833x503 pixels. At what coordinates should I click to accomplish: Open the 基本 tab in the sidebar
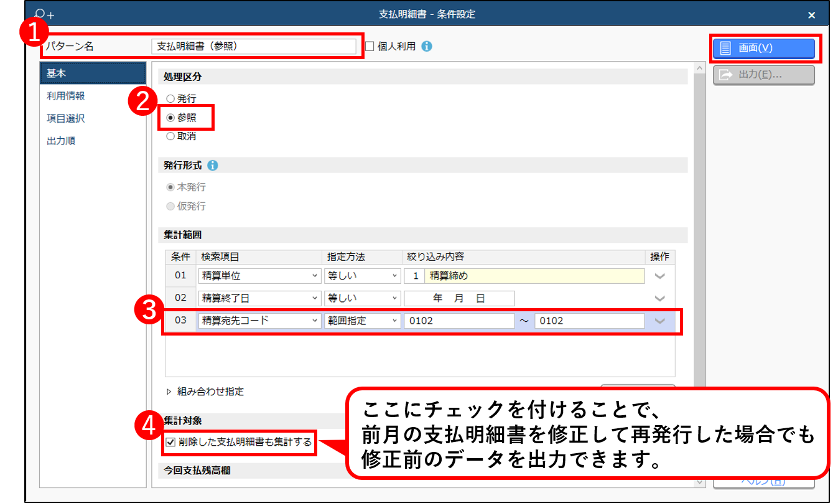[93, 73]
